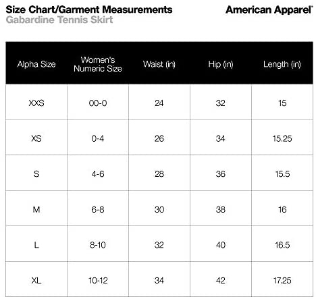Click the S alpha size cell
Image resolution: width=316 pixels, height=299 pixels.
(36, 174)
